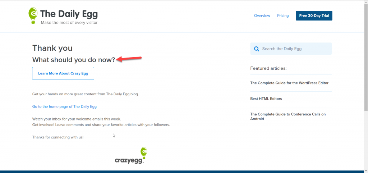Click the scrollbar down arrow

coord(366,171)
